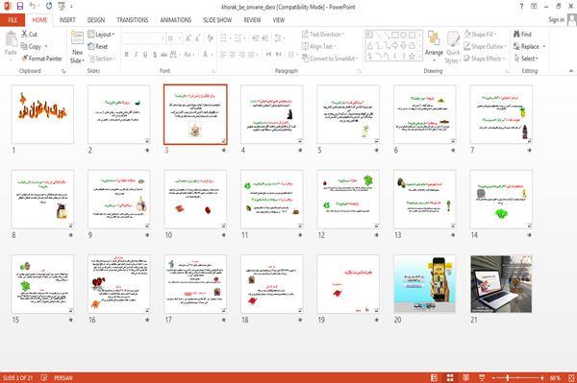
Task: Click Sign in link
Action: (556, 20)
